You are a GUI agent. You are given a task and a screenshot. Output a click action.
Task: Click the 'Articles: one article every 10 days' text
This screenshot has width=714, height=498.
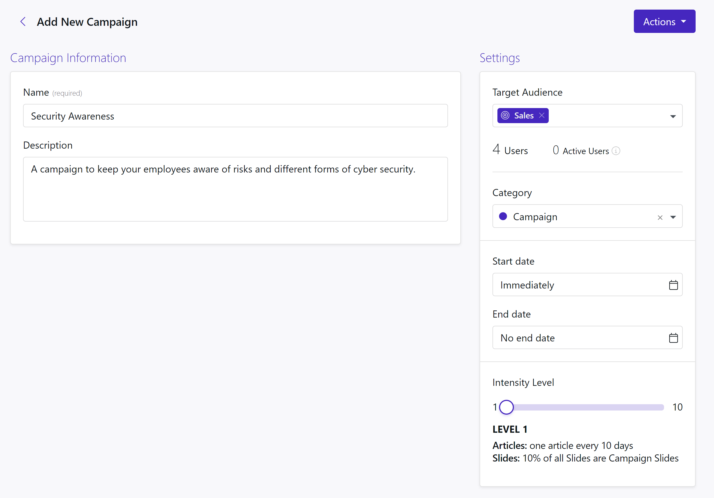pos(563,446)
